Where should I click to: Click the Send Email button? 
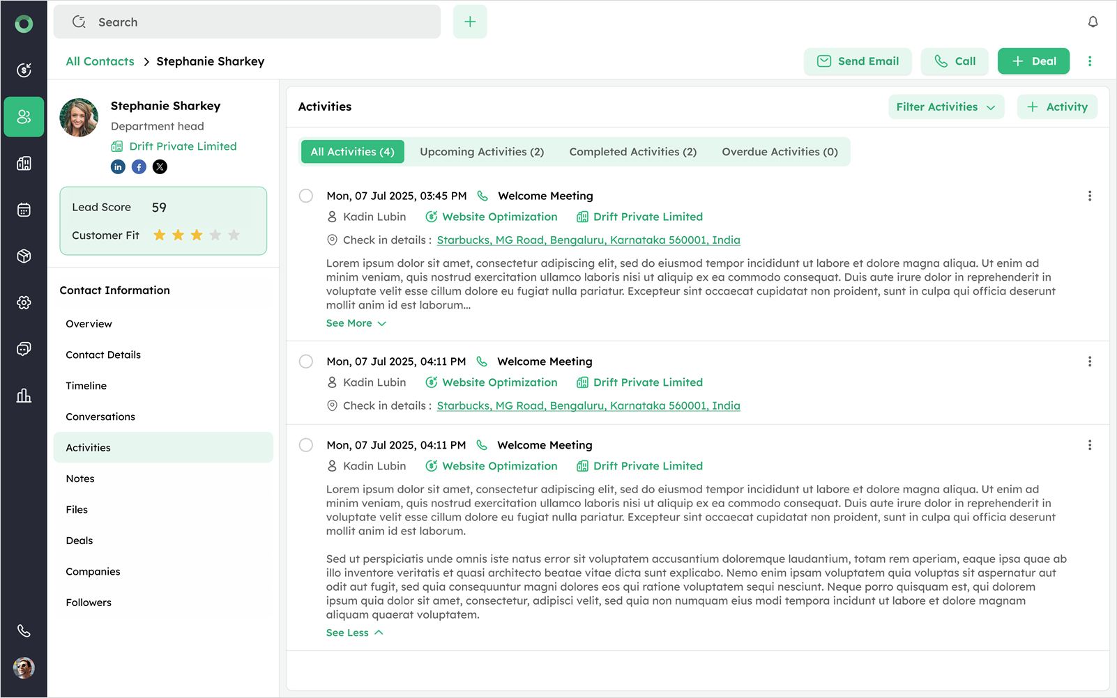click(858, 61)
